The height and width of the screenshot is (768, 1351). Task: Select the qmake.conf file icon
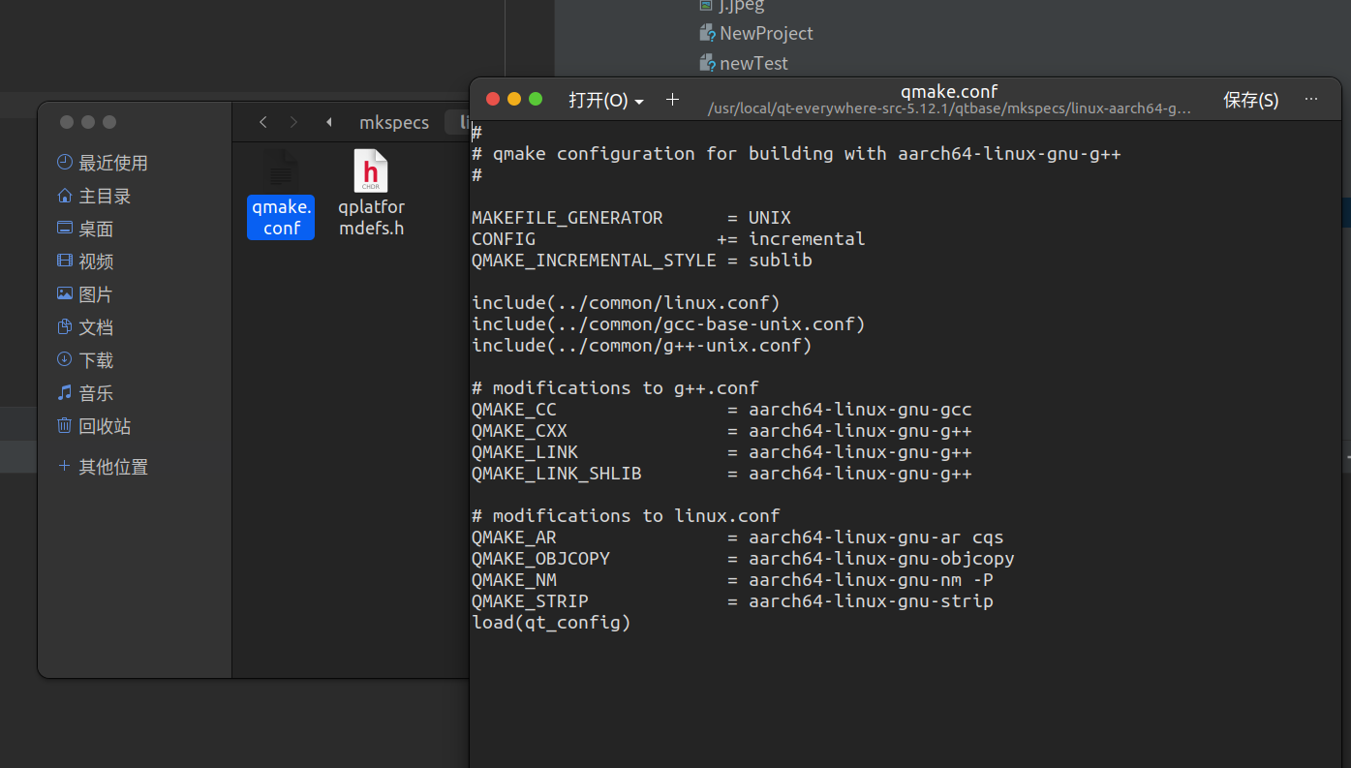pyautogui.click(x=281, y=195)
